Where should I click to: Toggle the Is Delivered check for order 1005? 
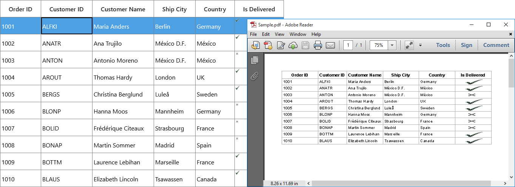tap(237, 88)
